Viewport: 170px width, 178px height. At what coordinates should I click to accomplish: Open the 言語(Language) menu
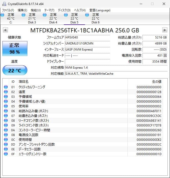(x=100, y=10)
